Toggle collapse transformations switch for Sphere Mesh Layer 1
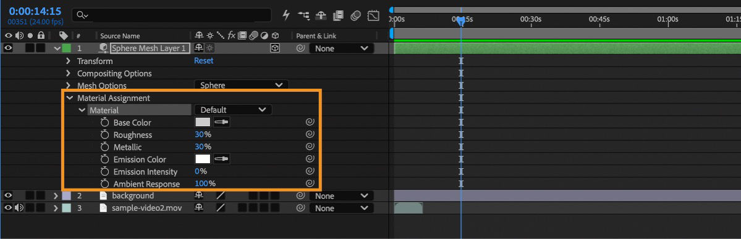 (x=210, y=48)
